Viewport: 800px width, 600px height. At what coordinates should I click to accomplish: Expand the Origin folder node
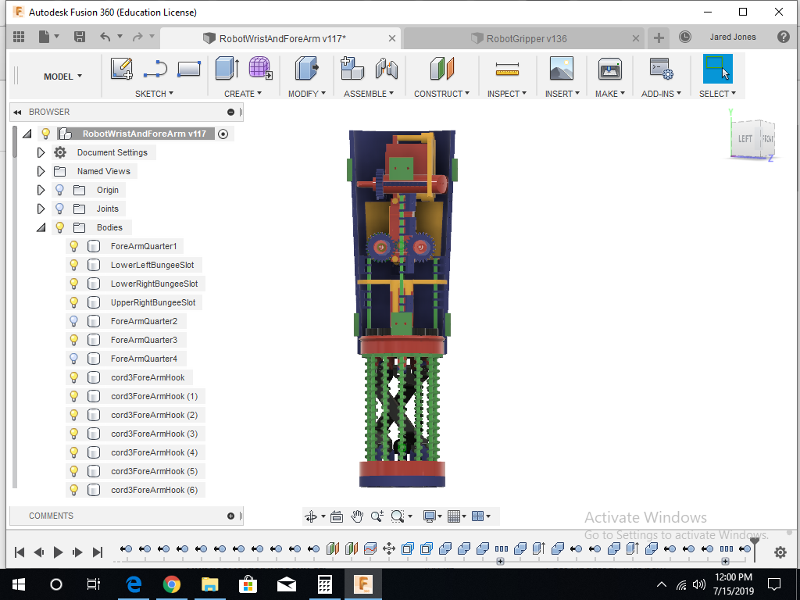coord(41,190)
